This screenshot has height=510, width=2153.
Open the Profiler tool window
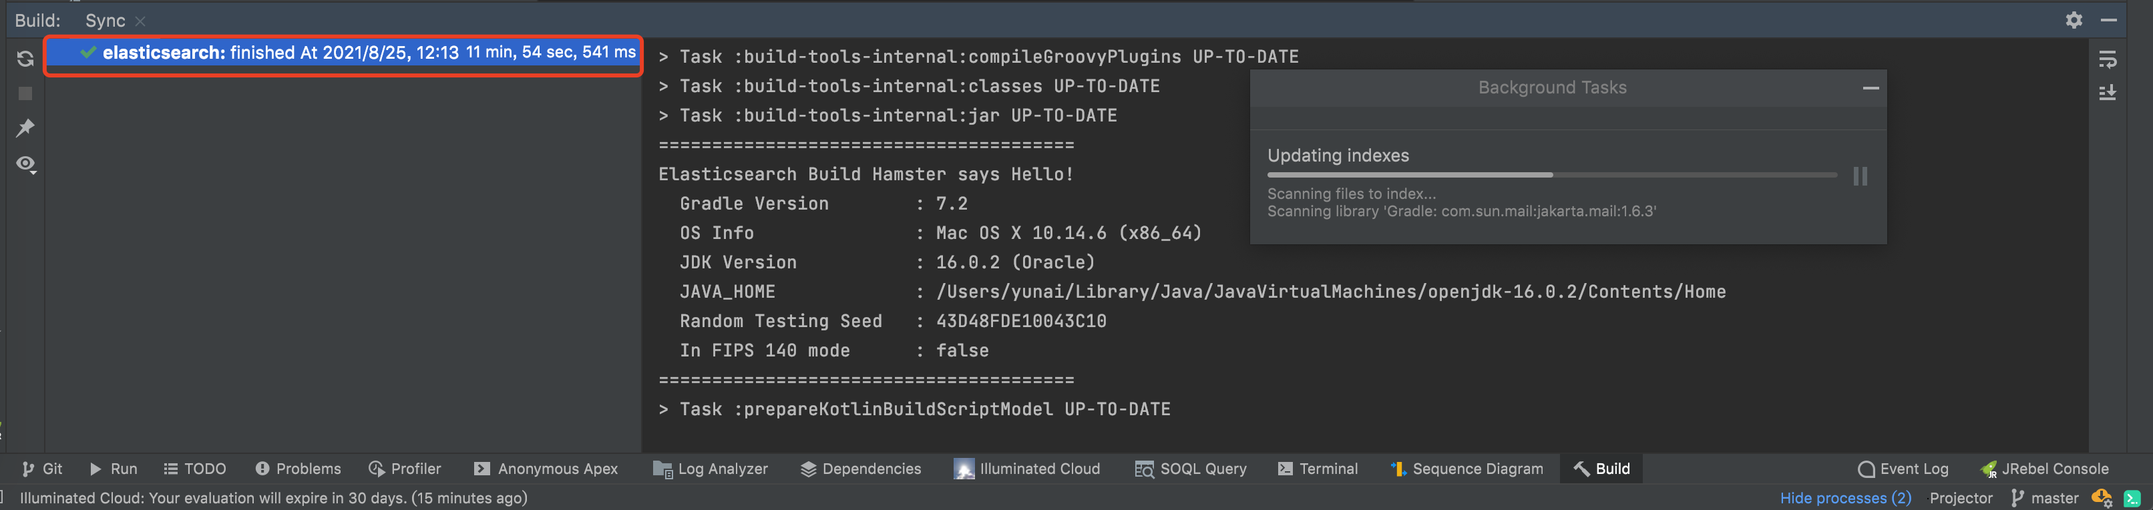coord(405,469)
